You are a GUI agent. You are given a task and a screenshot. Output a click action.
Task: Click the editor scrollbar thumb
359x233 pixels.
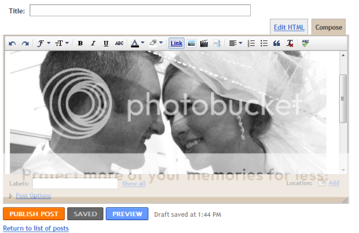pos(343,99)
